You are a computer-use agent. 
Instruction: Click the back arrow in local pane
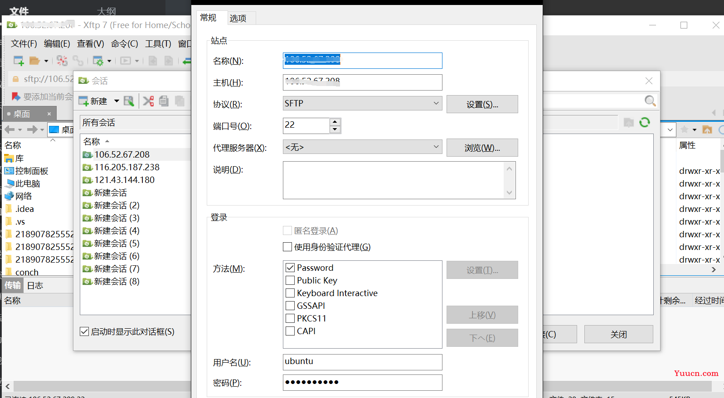[10, 129]
